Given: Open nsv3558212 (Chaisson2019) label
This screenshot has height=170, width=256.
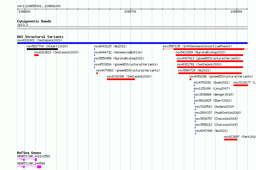Looking at the screenshot, I should pos(216,125).
